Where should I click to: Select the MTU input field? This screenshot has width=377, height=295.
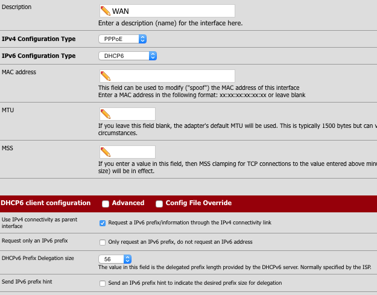click(x=133, y=114)
